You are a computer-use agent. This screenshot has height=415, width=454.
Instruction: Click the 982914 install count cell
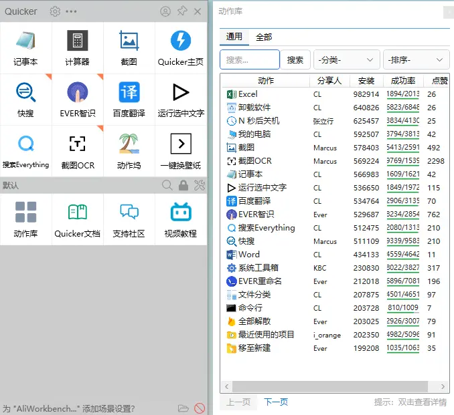(366, 94)
